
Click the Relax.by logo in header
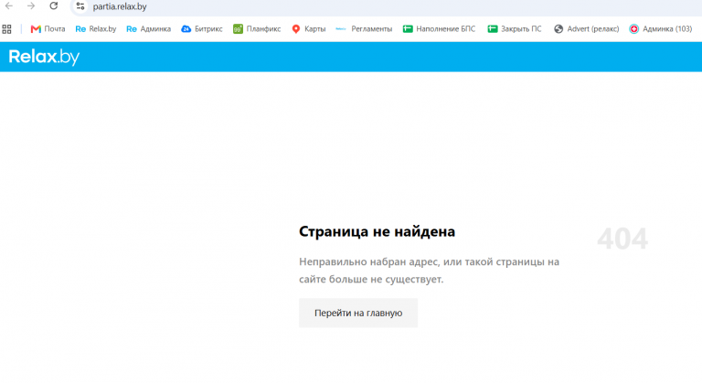(44, 57)
